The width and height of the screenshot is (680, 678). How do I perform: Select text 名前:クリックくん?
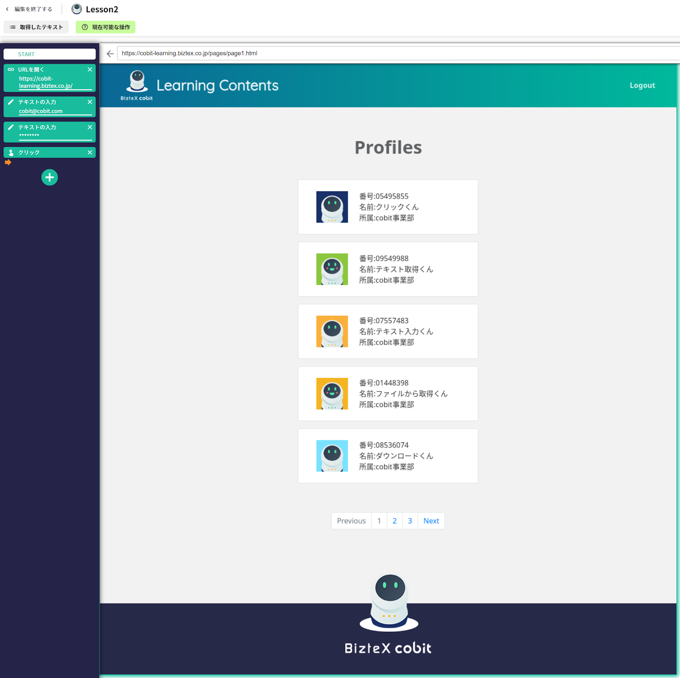point(389,207)
